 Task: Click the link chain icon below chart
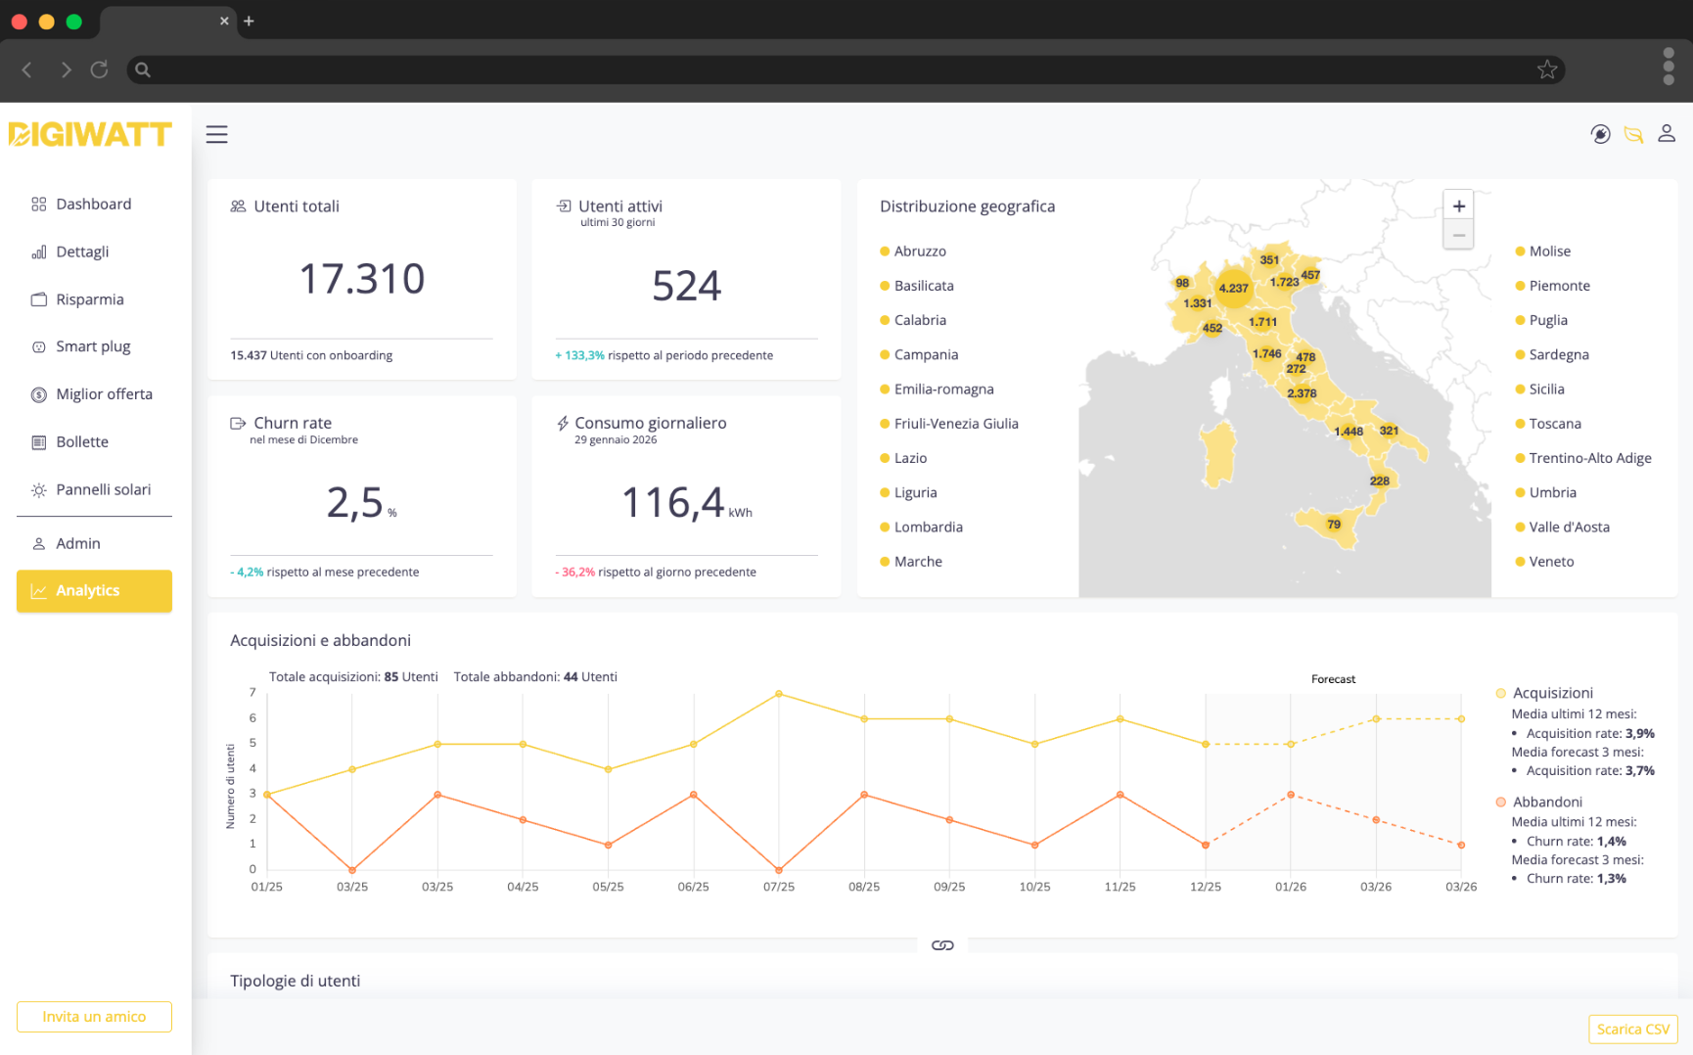(942, 945)
